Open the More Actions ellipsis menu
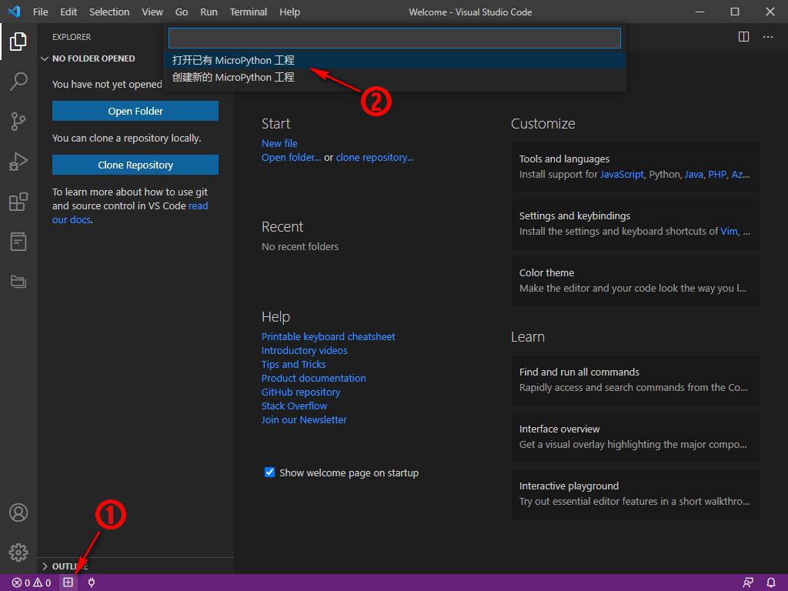 [x=768, y=37]
